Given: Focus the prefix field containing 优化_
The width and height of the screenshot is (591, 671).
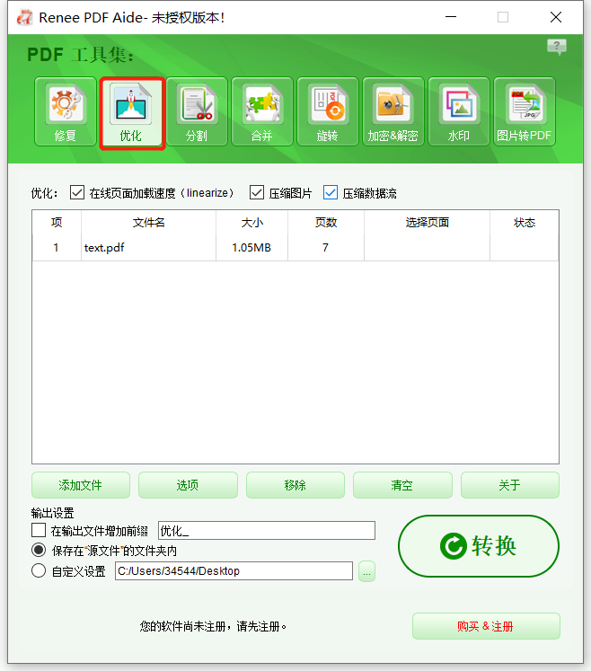Looking at the screenshot, I should [x=267, y=531].
